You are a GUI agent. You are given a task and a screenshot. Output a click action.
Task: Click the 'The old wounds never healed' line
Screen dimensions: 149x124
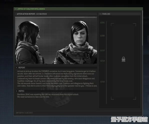(x=55, y=83)
